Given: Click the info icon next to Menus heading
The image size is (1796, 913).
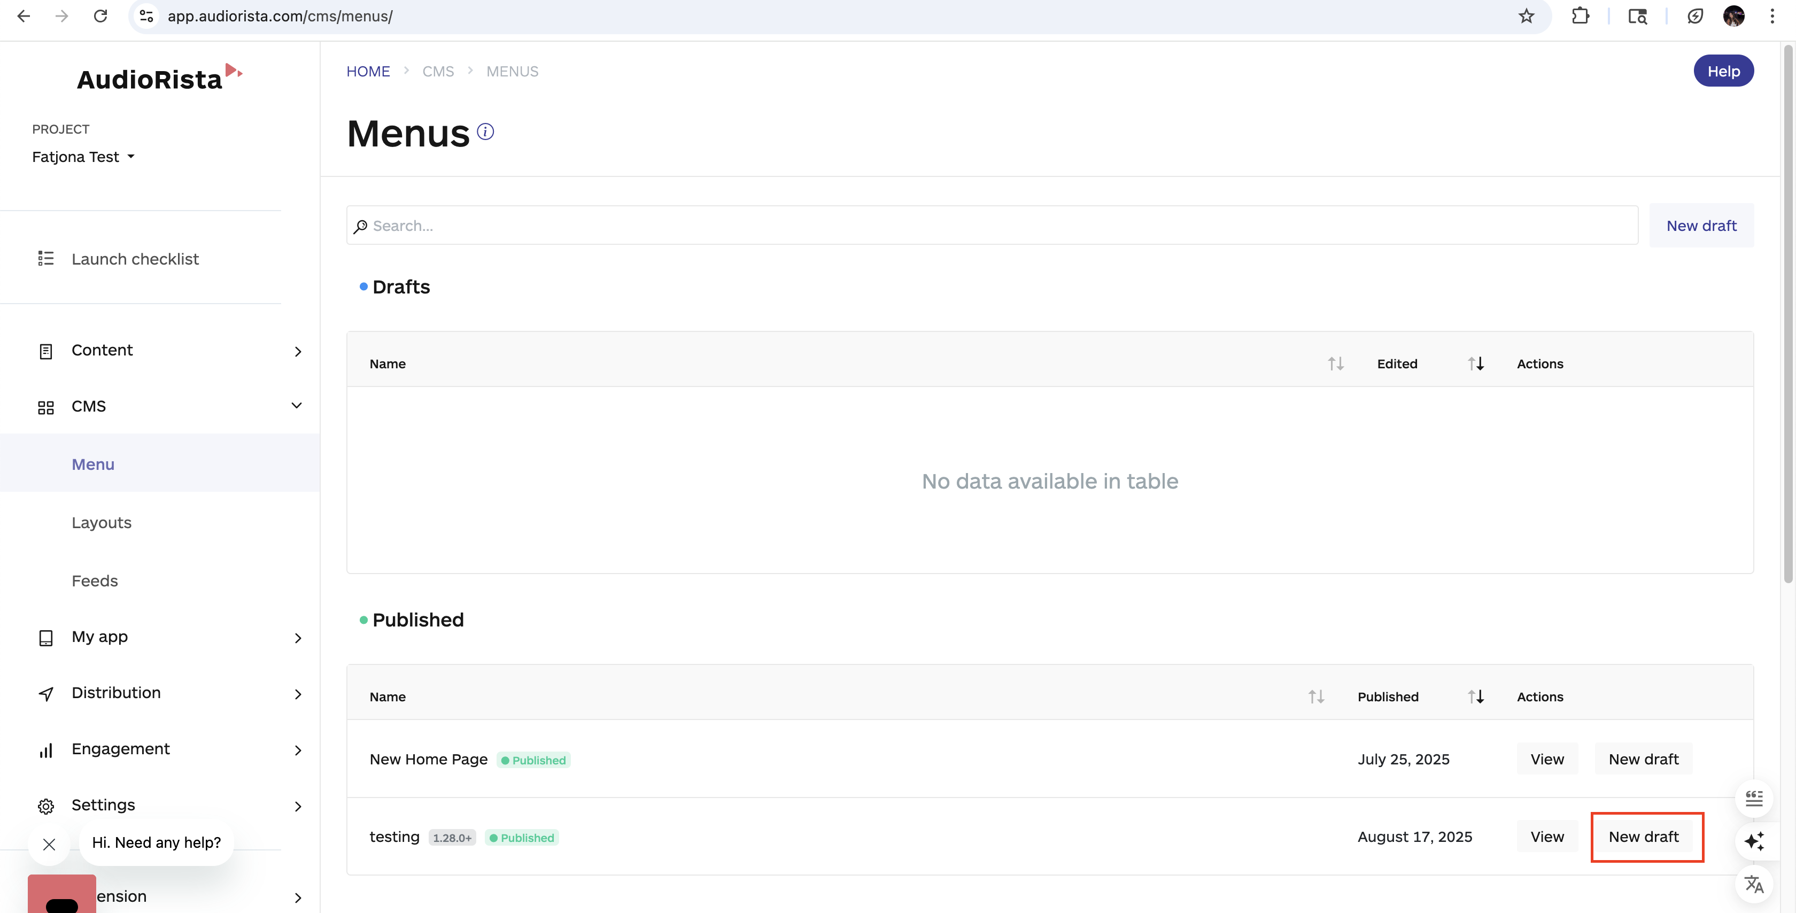Looking at the screenshot, I should pos(485,131).
